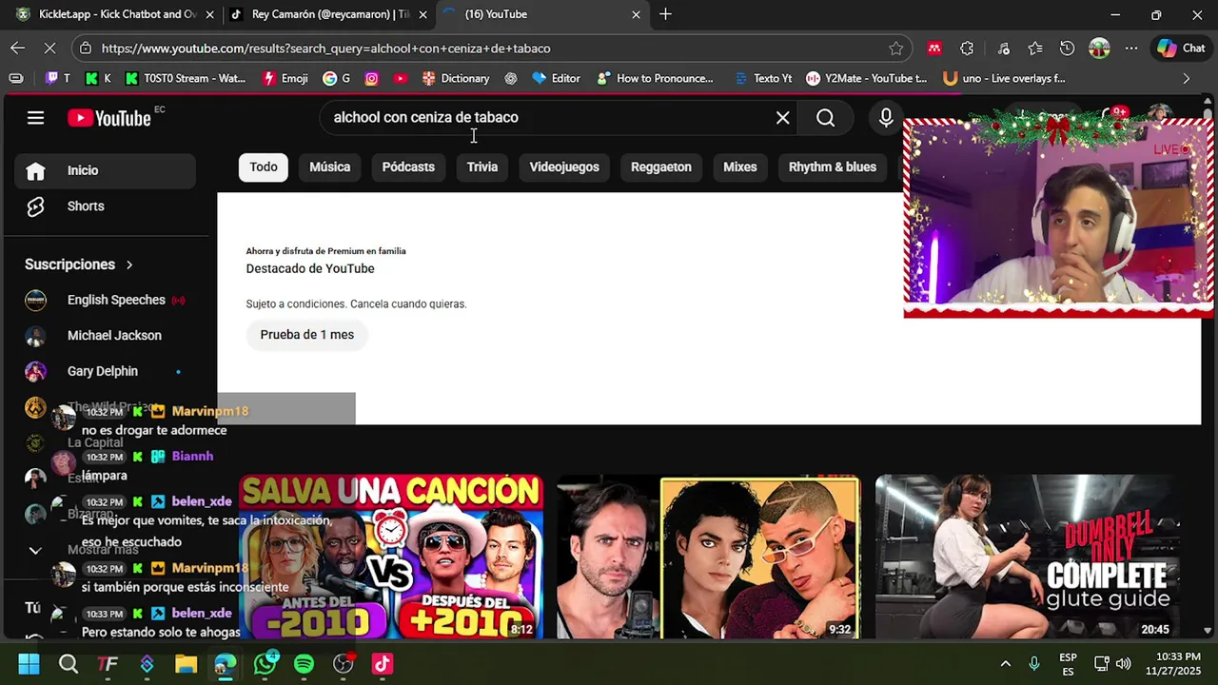
Task: Open Dictionary bookmark
Action: click(x=456, y=78)
